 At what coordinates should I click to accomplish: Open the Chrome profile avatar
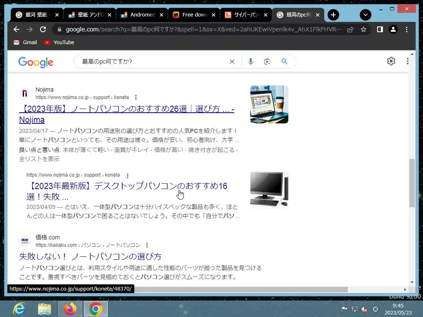[393, 29]
